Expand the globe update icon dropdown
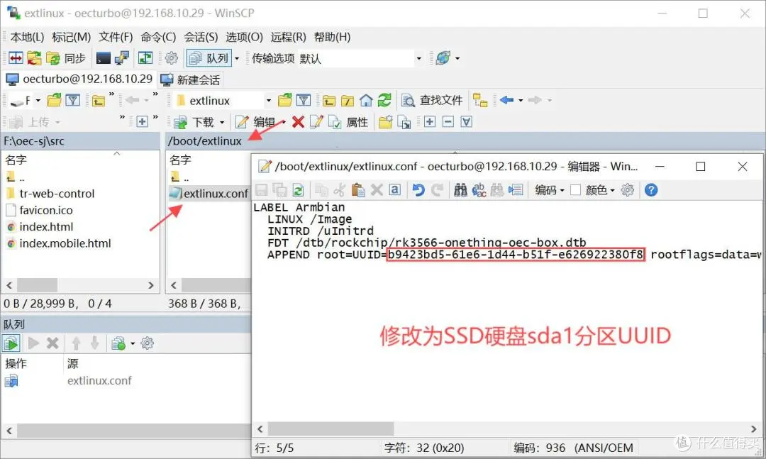The image size is (766, 459). point(457,58)
